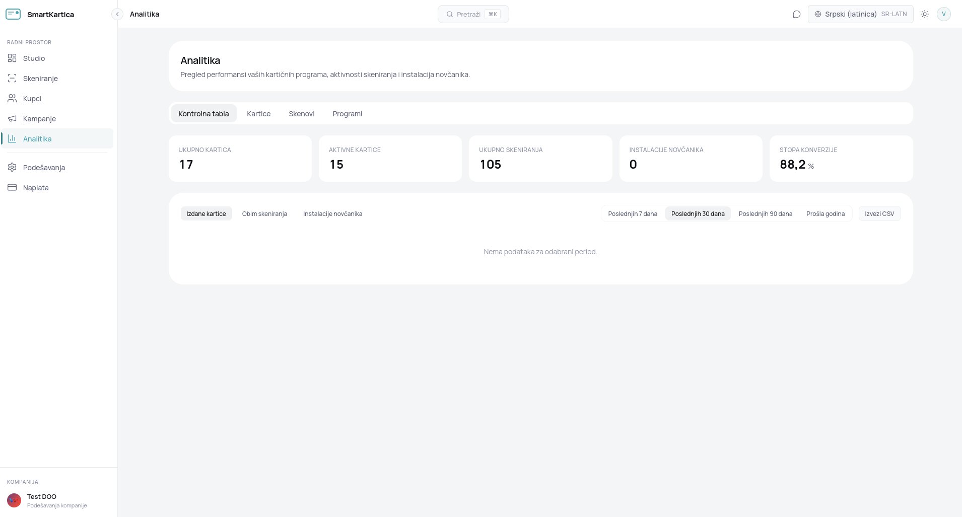Open the Kupci sidebar label
Screen dimensions: 962x517
pos(32,99)
